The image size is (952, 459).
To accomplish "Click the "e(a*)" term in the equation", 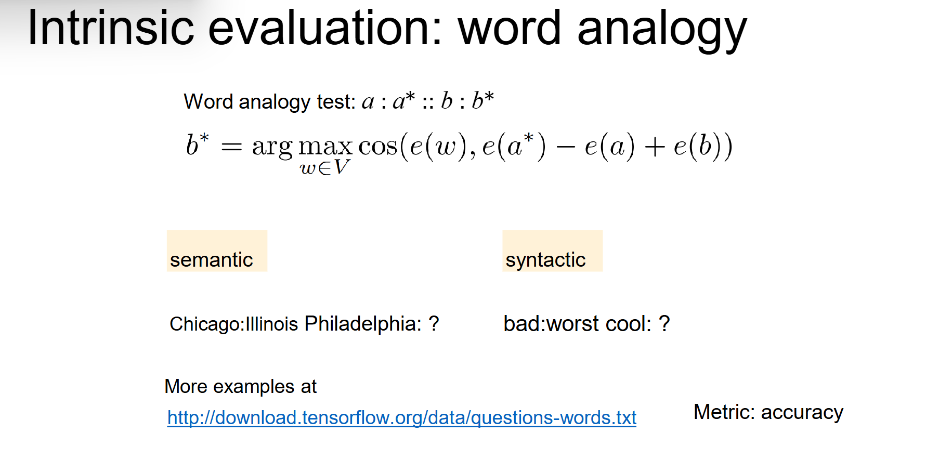I will coord(514,146).
